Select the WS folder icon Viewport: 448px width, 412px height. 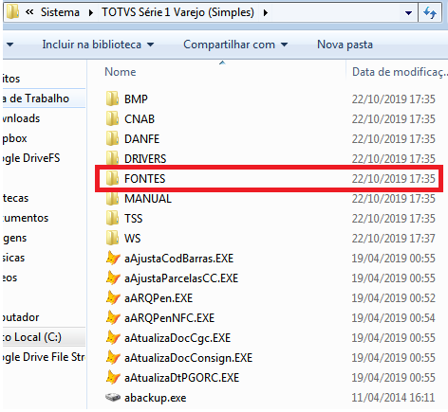112,238
